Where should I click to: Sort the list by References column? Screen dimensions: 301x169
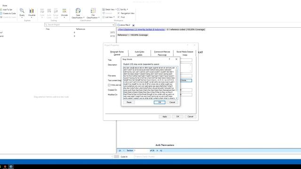click(x=80, y=29)
